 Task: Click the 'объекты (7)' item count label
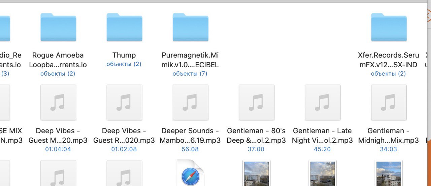[x=190, y=73]
